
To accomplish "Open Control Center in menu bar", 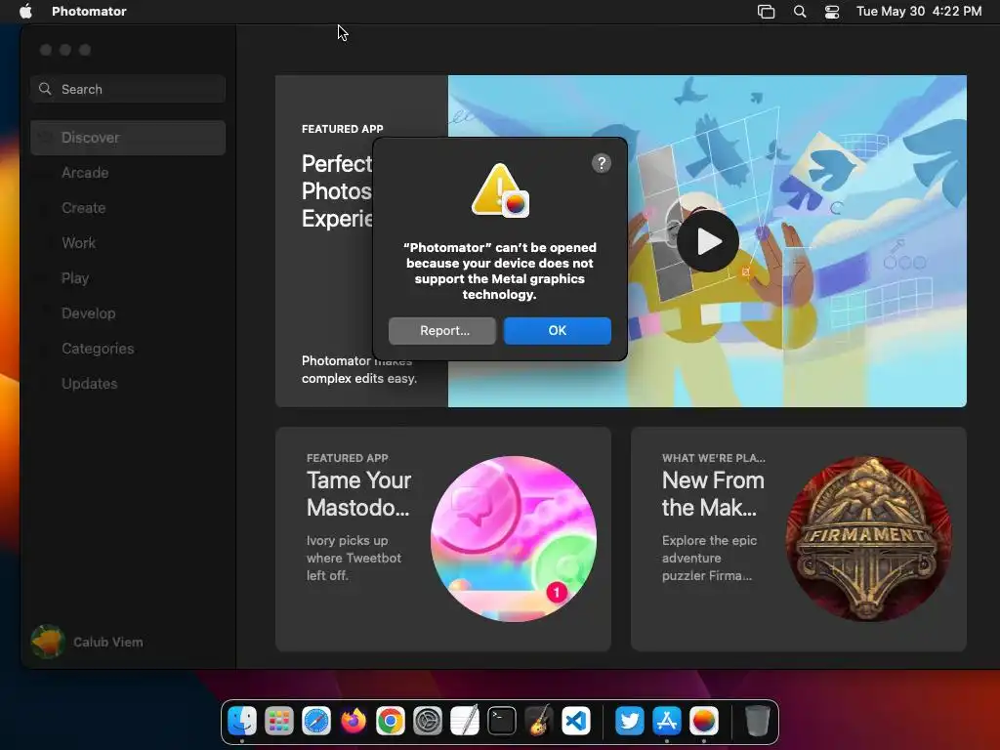I will tap(832, 11).
